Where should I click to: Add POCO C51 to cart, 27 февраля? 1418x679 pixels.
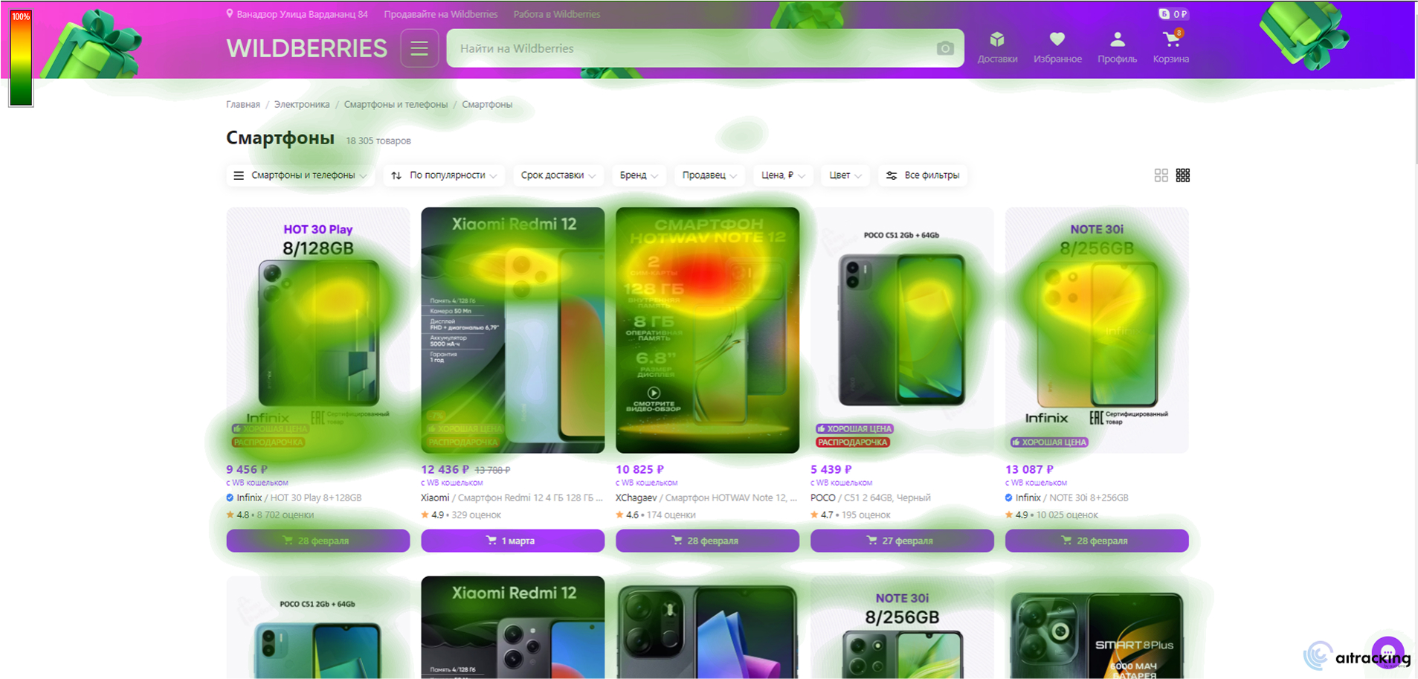click(x=902, y=541)
